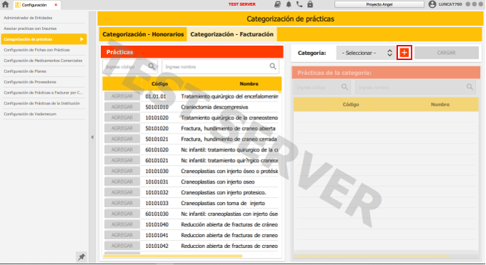486x265 pixels.
Task: Click AGREGAR for code 10101020
Action: (122, 118)
